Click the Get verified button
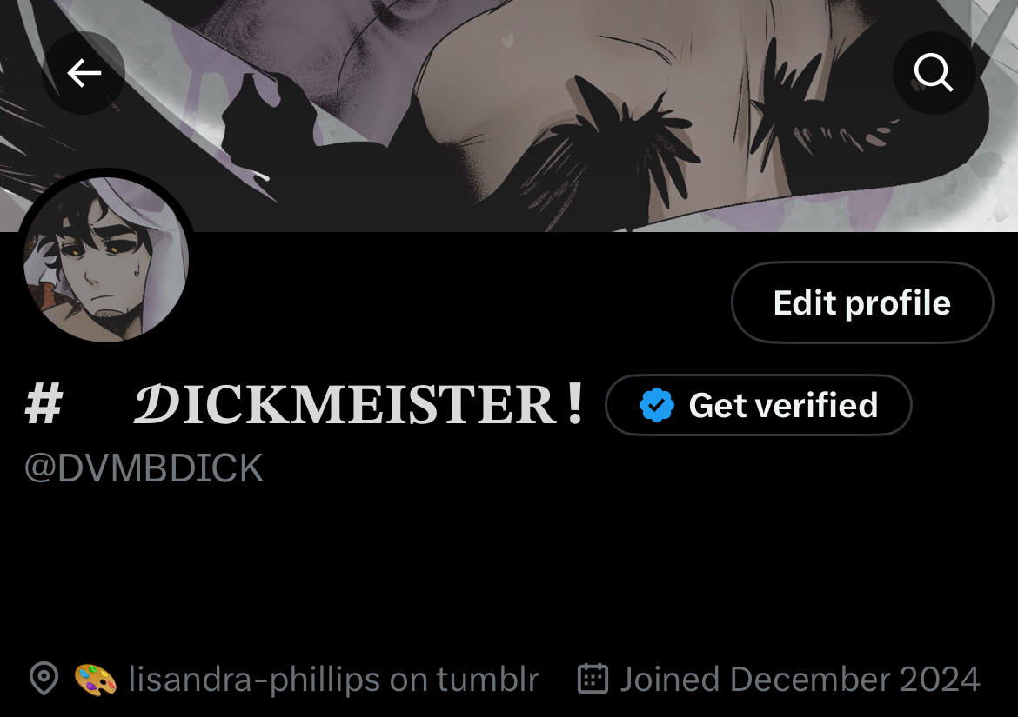The width and height of the screenshot is (1018, 717). click(x=759, y=405)
